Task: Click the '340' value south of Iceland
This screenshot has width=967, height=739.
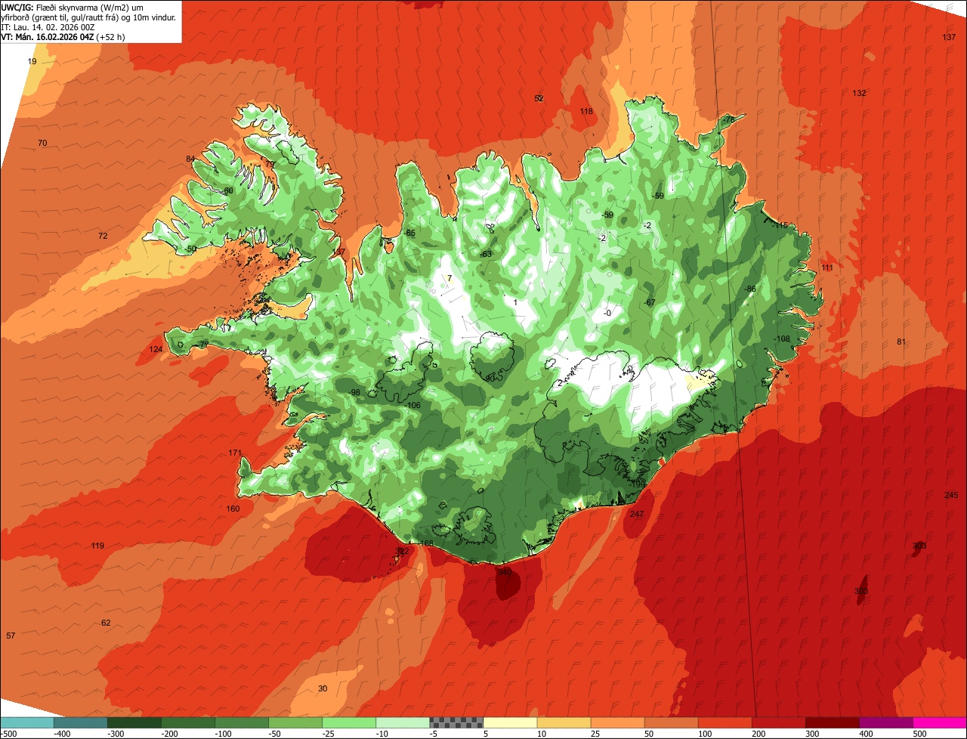Action: pyautogui.click(x=505, y=572)
